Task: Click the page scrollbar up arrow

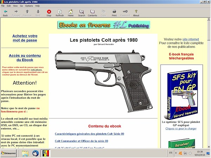Action: (209, 19)
